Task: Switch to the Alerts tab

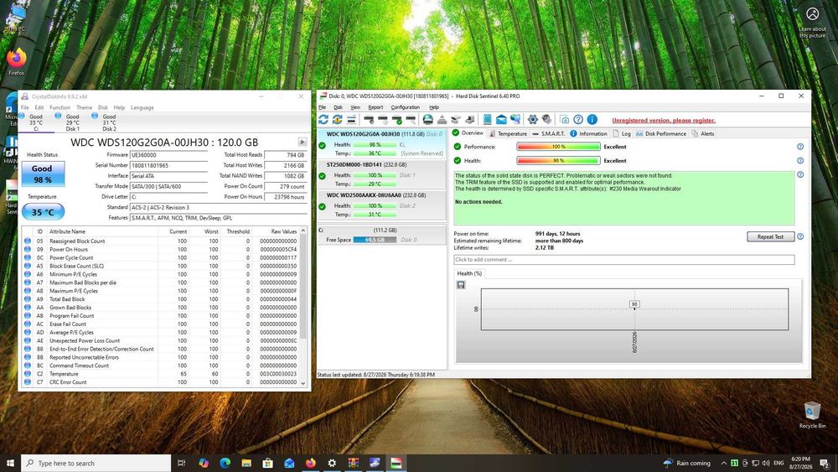Action: [x=703, y=133]
